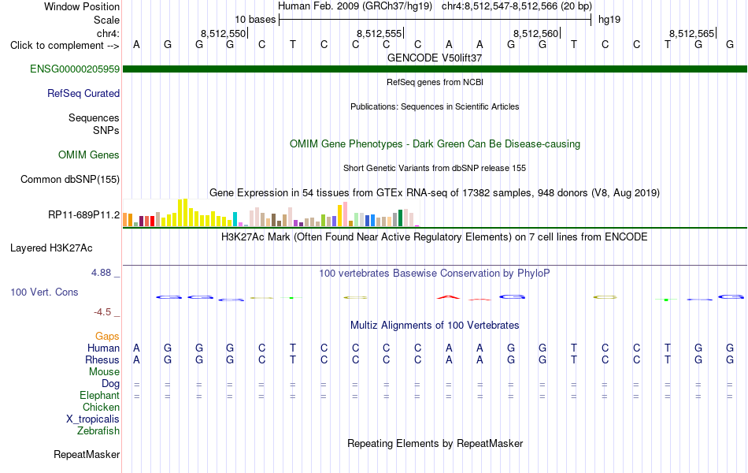
Task: Click 'Click to complement -->' label
Action: 65,46
